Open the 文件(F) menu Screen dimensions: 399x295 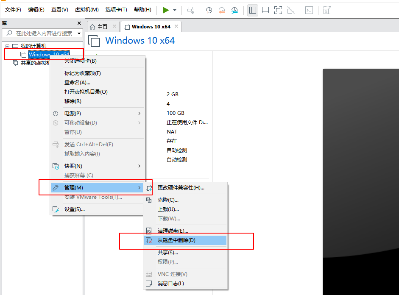13,10
